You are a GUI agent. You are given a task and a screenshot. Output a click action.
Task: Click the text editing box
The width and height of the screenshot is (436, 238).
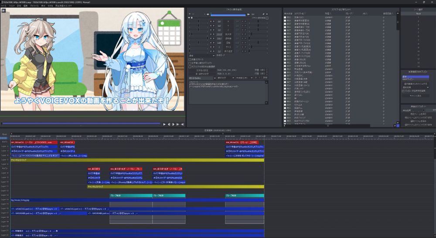[227, 92]
